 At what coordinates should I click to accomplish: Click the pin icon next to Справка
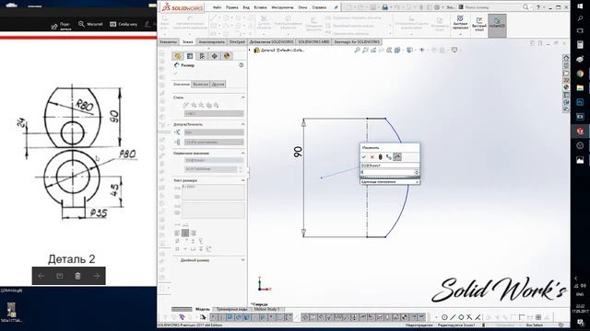click(x=336, y=7)
